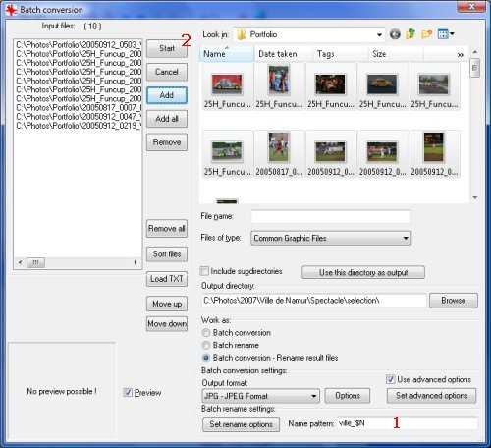Click the Move down button
This screenshot has width=491, height=448.
(167, 324)
